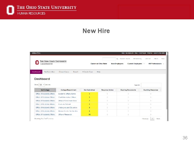The width and height of the screenshot is (194, 145).
Task: Open the Academic Affairs Admin department link
Action: (67, 94)
